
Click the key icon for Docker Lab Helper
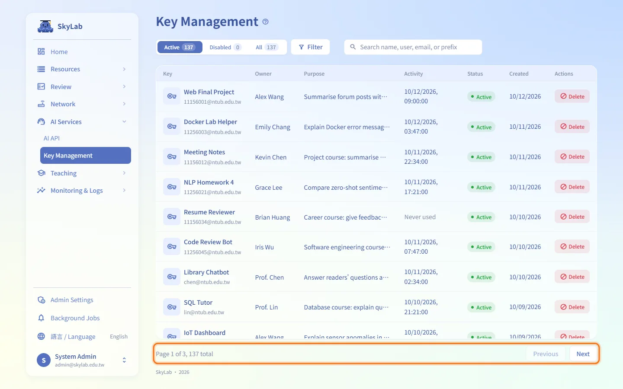[172, 127]
